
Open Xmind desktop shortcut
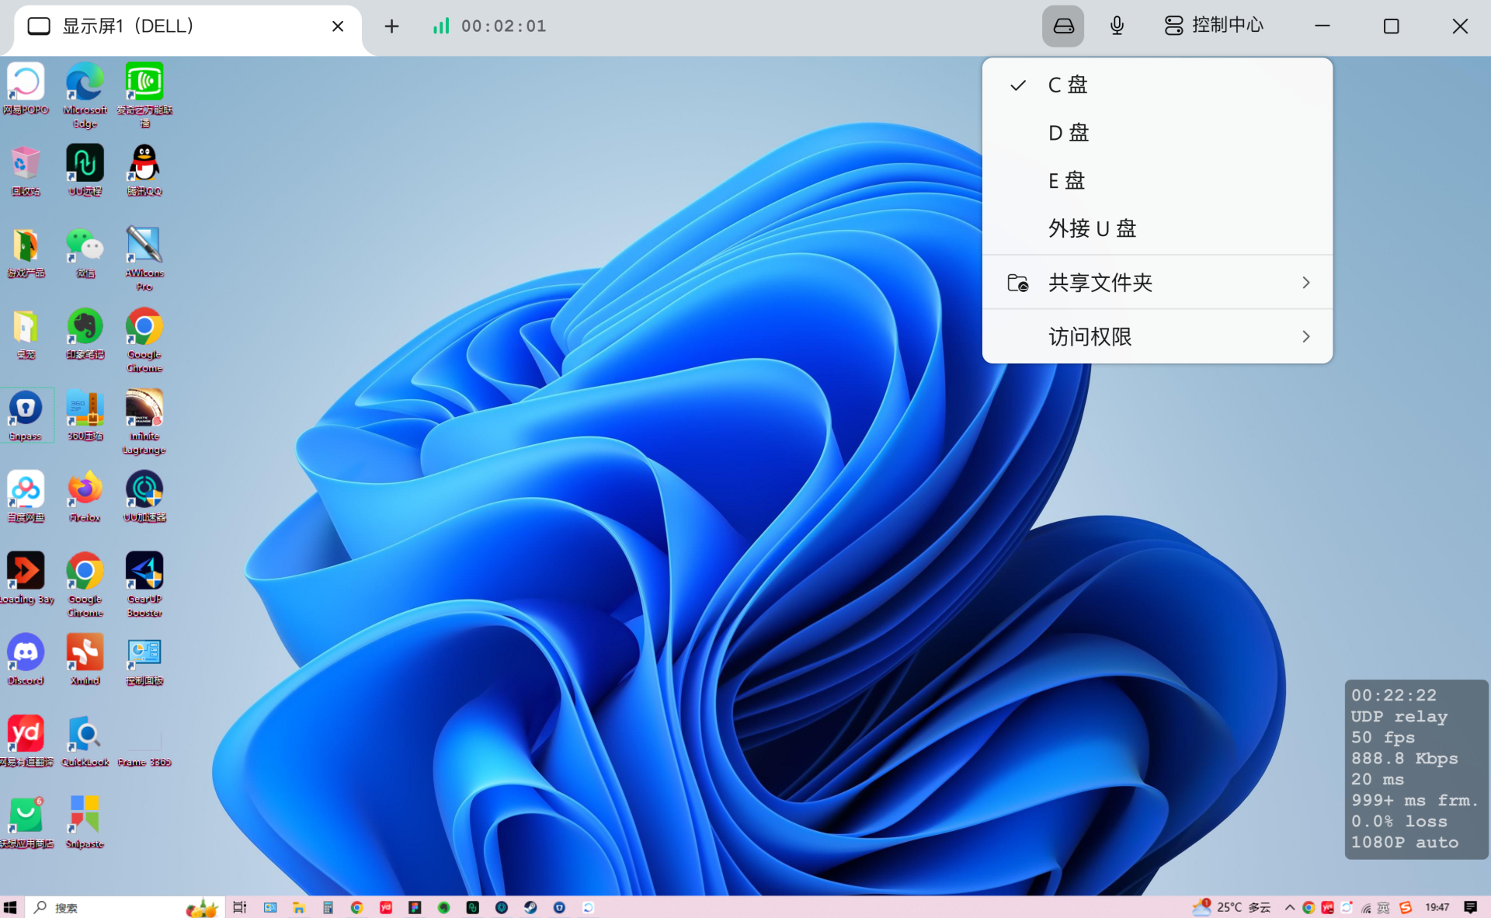tap(85, 660)
